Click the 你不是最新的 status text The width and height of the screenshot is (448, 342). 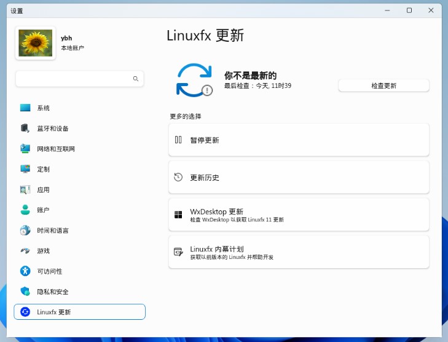tap(250, 76)
